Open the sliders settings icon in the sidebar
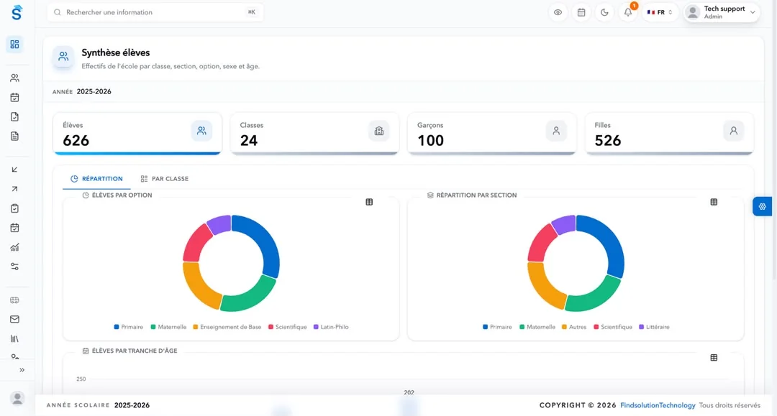The image size is (777, 416). pos(14,266)
